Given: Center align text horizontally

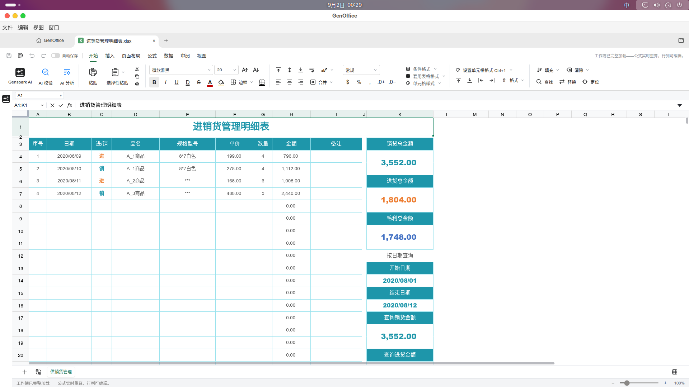Looking at the screenshot, I should pyautogui.click(x=290, y=82).
